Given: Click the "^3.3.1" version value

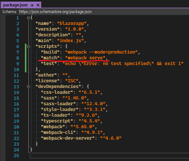Looking at the screenshot, I should tap(95, 109).
